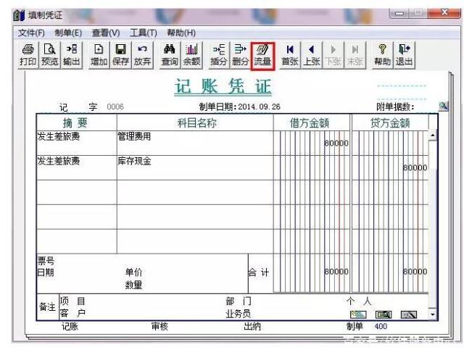Show 余额 balance chart icon
464x355 pixels.
click(191, 55)
